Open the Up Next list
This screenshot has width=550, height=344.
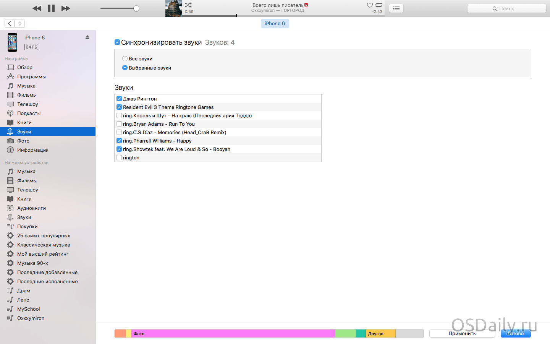point(396,8)
